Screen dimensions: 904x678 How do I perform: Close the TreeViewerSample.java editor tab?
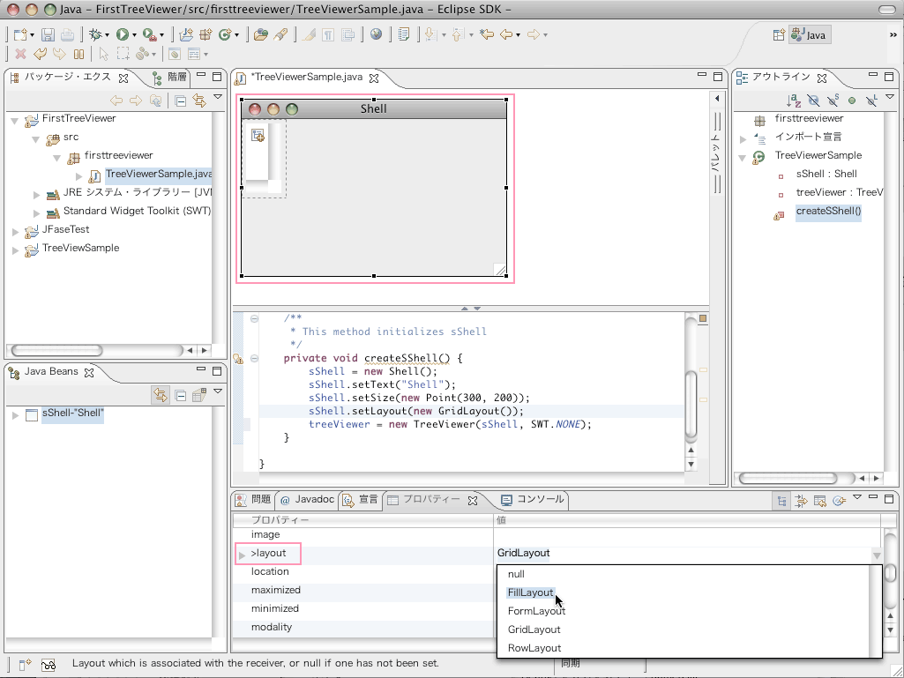click(x=374, y=78)
